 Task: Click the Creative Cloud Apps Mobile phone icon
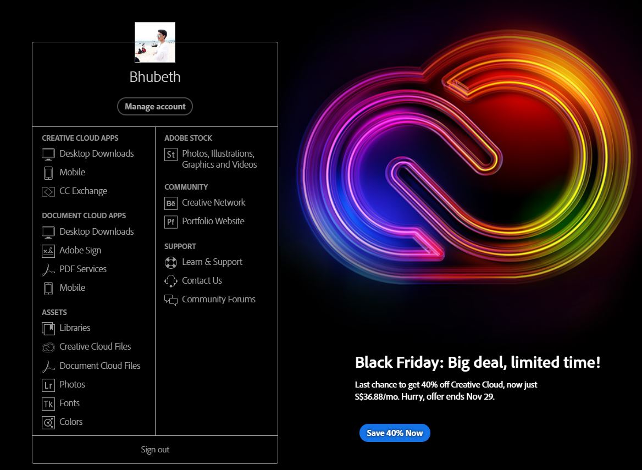click(x=48, y=173)
